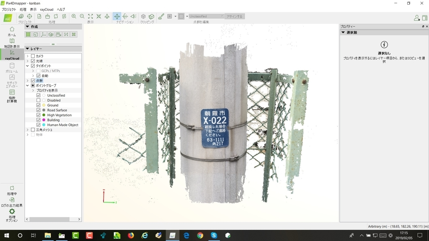Click the clipping box cube icon
Screen dimensions: 429x241
point(143,16)
